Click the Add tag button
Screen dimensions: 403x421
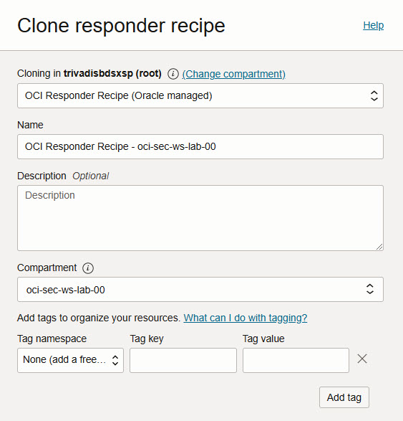click(x=344, y=397)
